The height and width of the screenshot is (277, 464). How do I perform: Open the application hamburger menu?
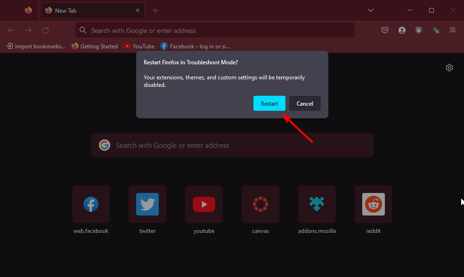[453, 30]
